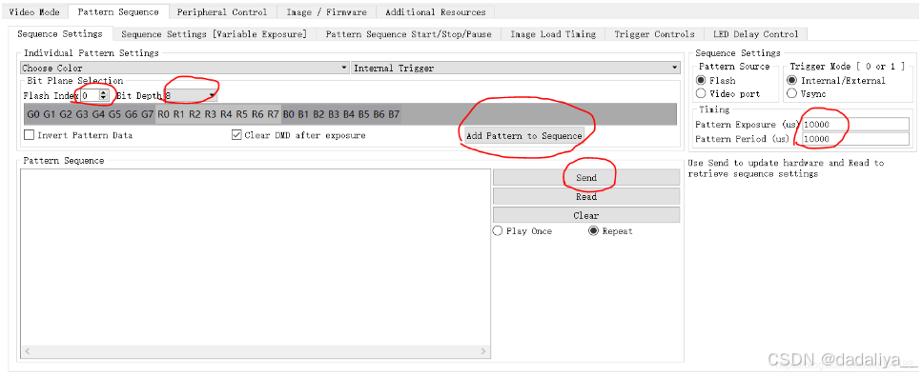The height and width of the screenshot is (376, 922).
Task: Select bit plane G1
Action: 50,114
